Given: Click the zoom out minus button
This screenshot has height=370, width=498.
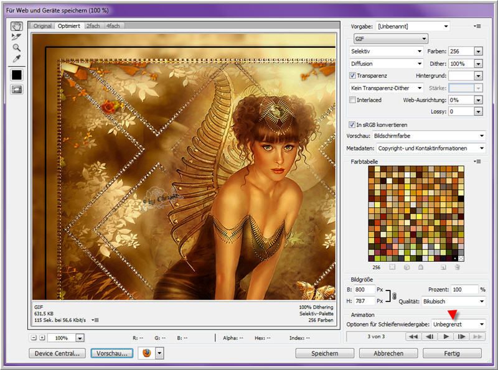Looking at the screenshot, I should pos(34,338).
